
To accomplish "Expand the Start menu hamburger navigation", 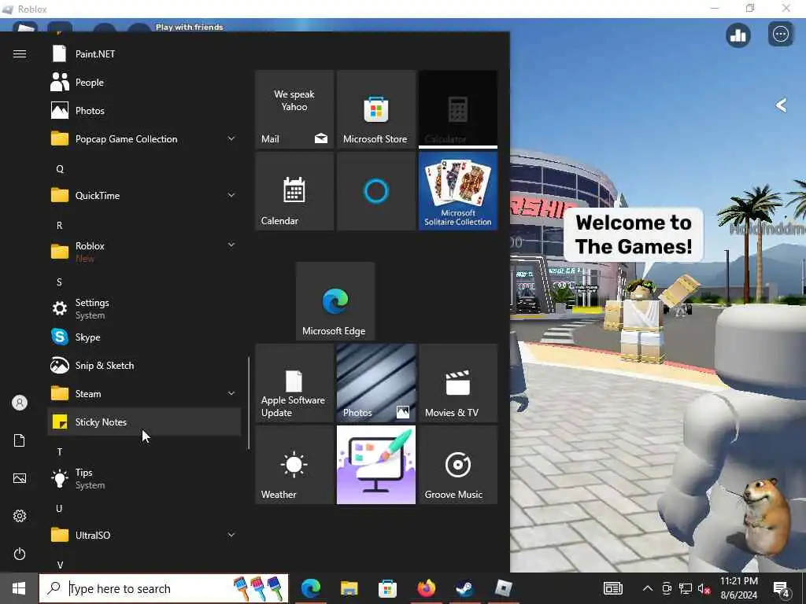I will [20, 54].
